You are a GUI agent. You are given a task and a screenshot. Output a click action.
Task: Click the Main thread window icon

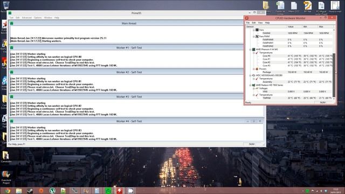coord(12,23)
